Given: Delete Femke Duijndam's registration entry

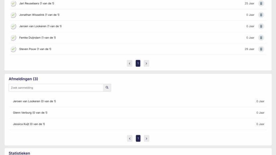Looking at the screenshot, I should click(x=261, y=38).
